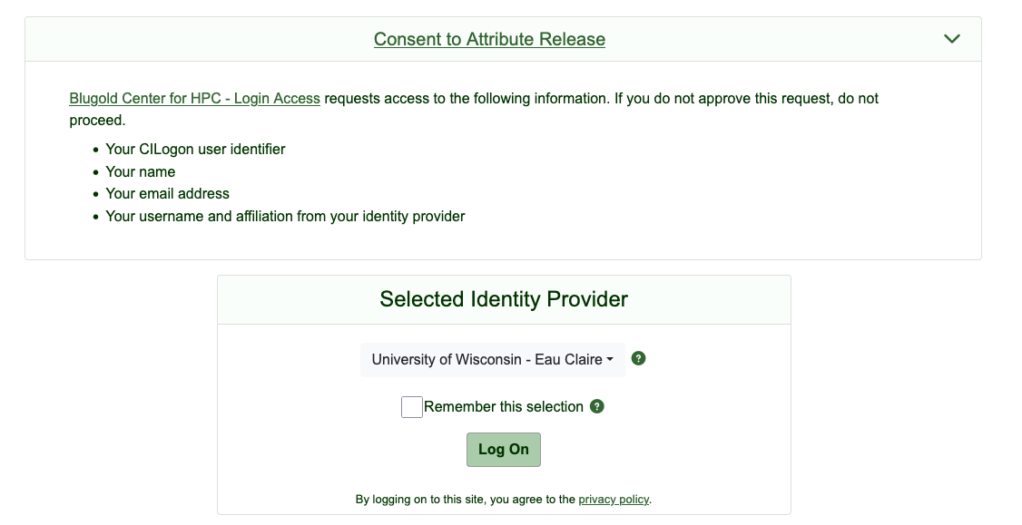
Task: Enable the "Remember this selection" checkbox
Action: pyautogui.click(x=411, y=407)
